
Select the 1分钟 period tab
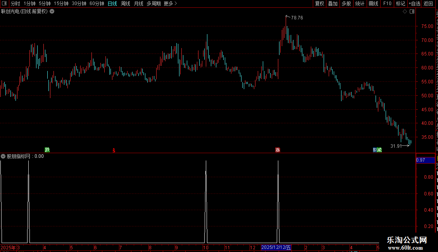click(x=29, y=3)
